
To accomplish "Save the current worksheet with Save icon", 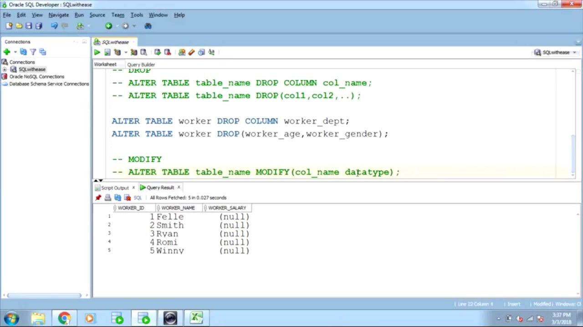I will coord(29,26).
